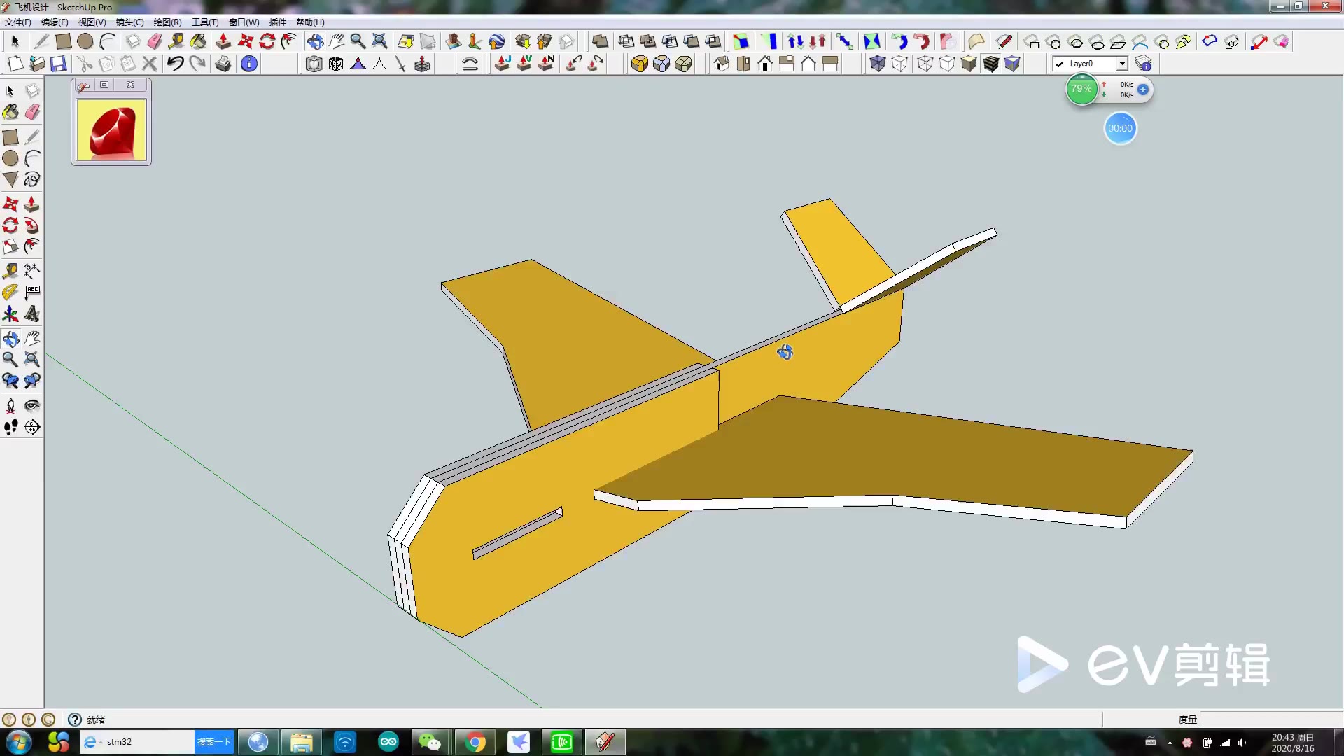
Task: Select the Paint Bucket tool in top toolbar
Action: (198, 41)
